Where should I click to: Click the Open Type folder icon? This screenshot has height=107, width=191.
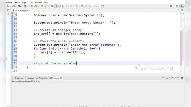[42, 6]
